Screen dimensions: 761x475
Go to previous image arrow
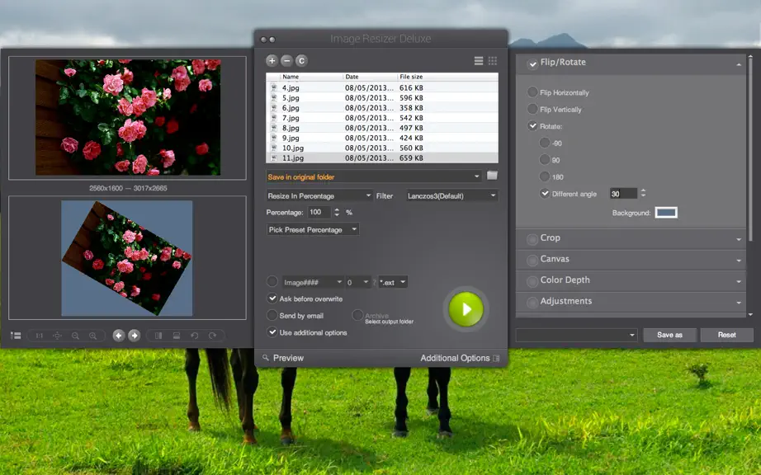tap(119, 336)
